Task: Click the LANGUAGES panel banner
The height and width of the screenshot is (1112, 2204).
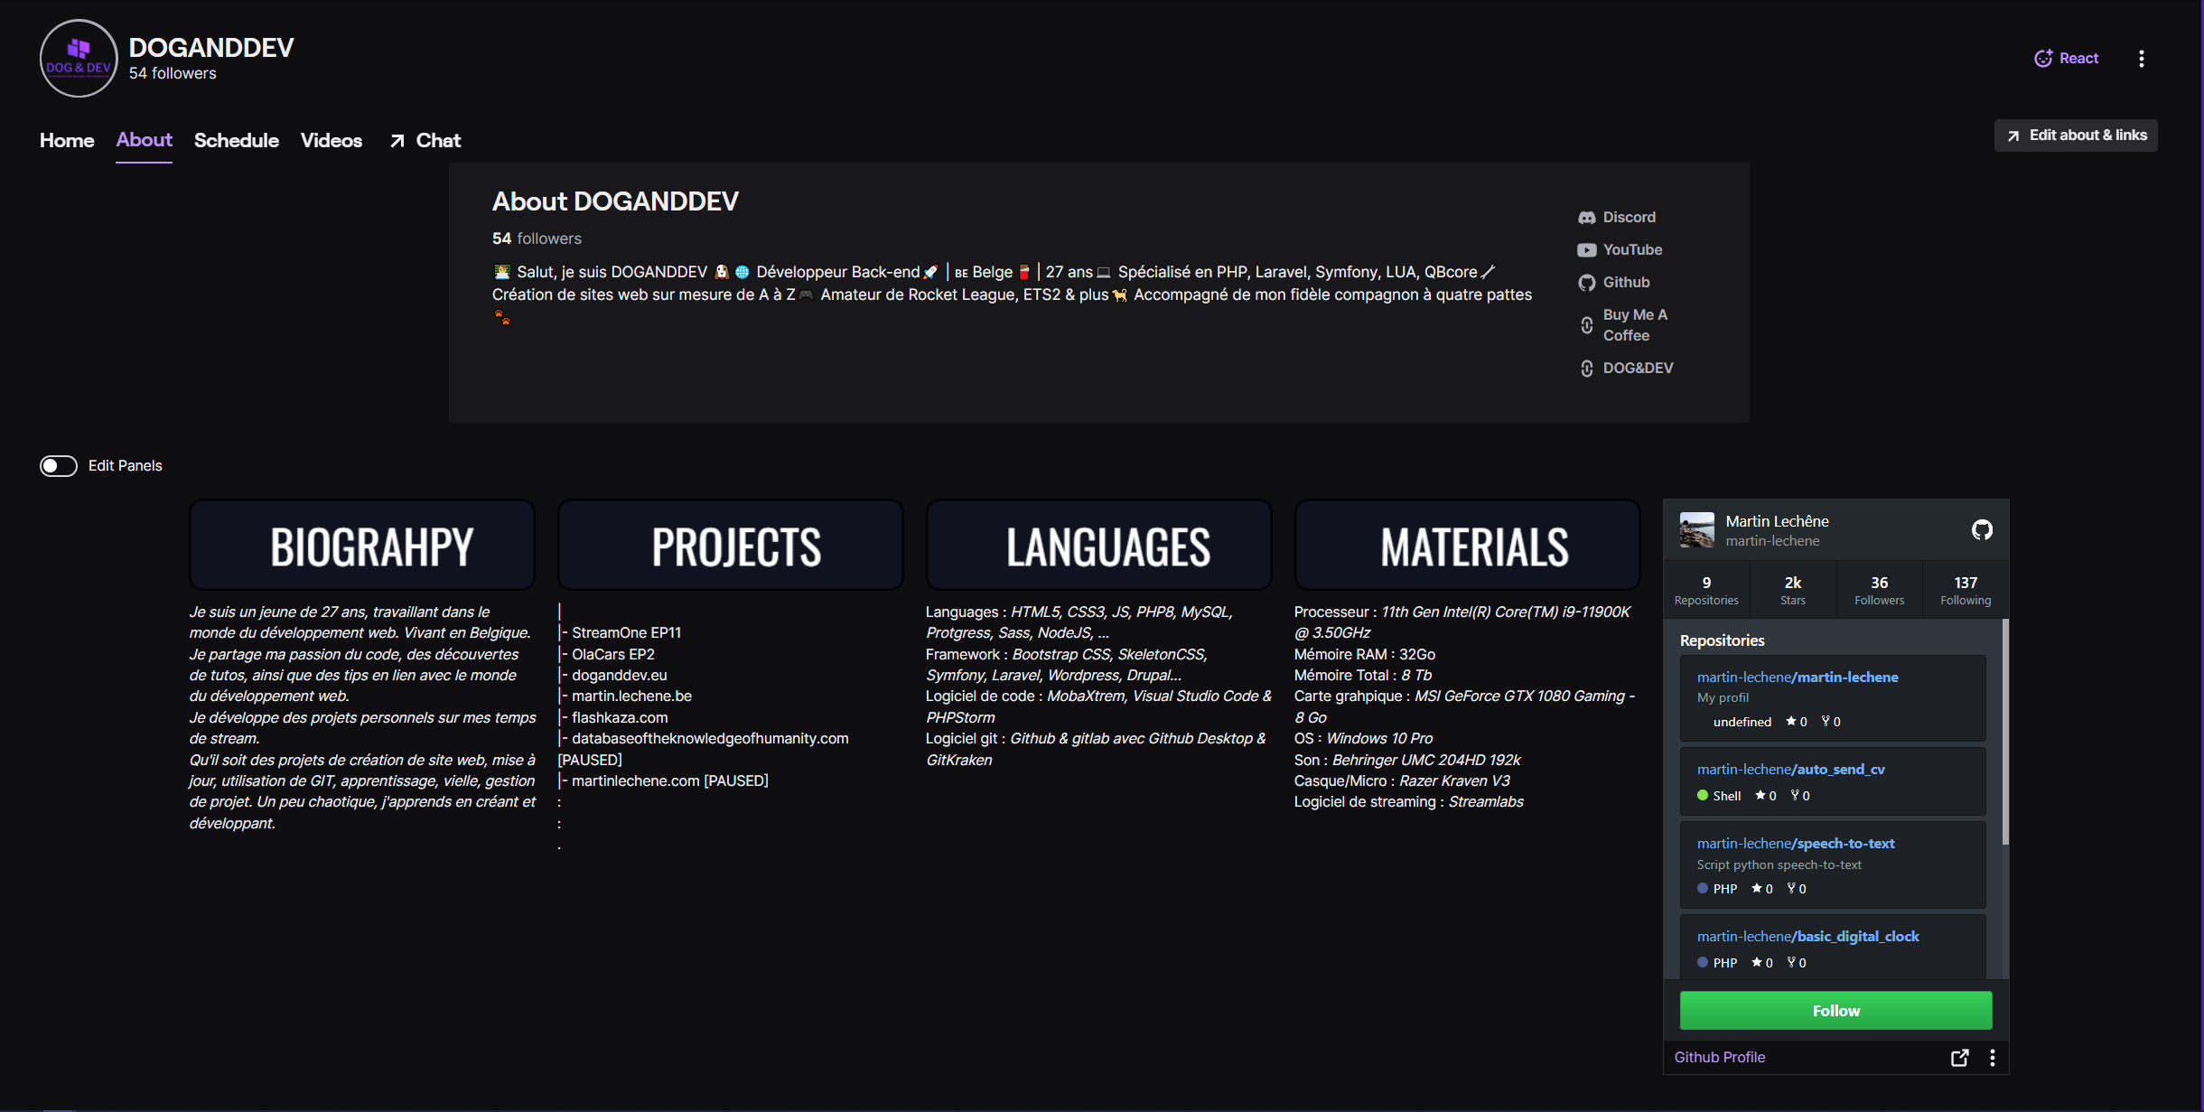Action: pyautogui.click(x=1099, y=545)
